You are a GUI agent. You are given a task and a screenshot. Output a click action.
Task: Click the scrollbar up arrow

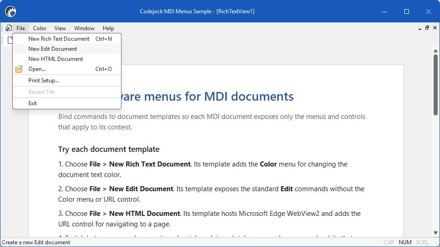click(x=435, y=51)
